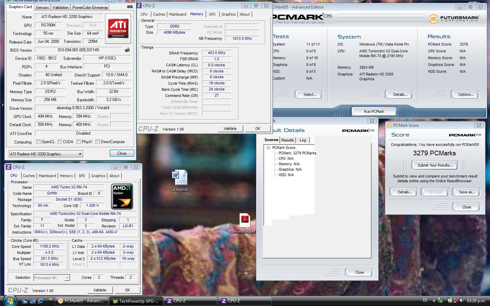Click the power battery tray icon
Screen dimensions: 490x306
[x=450, y=301]
